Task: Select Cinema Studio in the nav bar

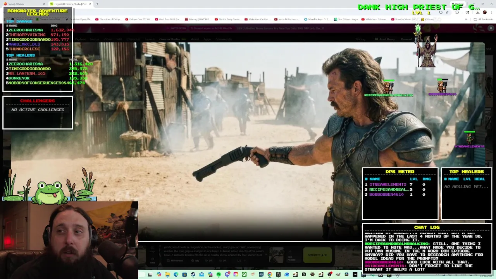Action: click(x=170, y=39)
